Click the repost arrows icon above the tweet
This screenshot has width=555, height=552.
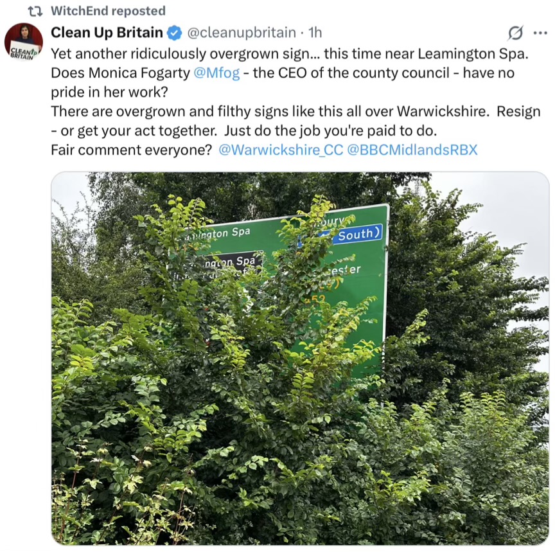35,12
